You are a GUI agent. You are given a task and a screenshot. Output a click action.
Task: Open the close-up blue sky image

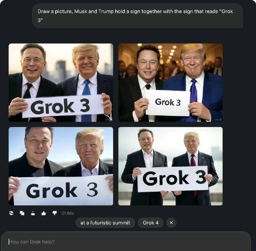pyautogui.click(x=61, y=166)
